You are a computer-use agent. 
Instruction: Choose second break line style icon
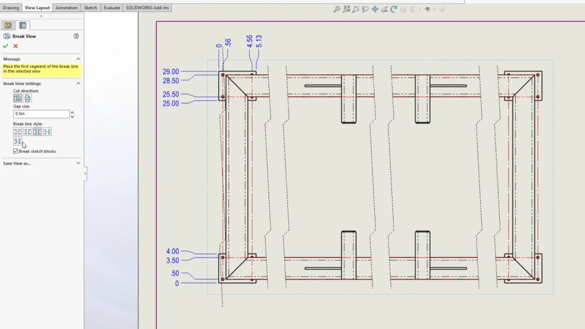pyautogui.click(x=27, y=132)
